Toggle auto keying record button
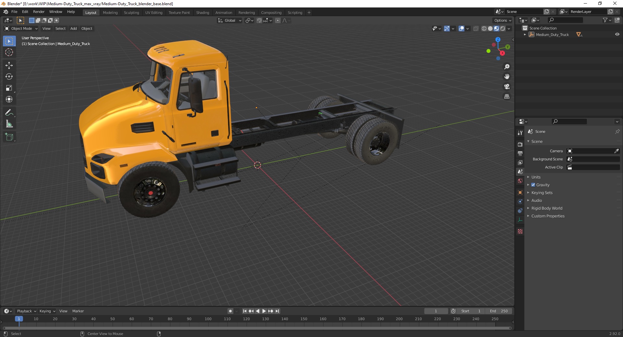 [230, 311]
